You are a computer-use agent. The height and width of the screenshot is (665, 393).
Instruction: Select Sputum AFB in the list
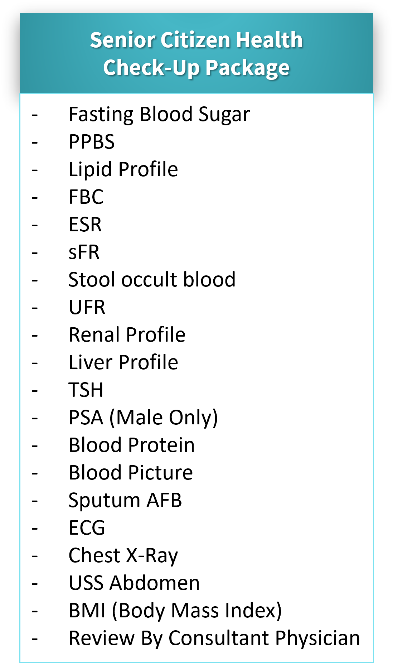point(125,501)
